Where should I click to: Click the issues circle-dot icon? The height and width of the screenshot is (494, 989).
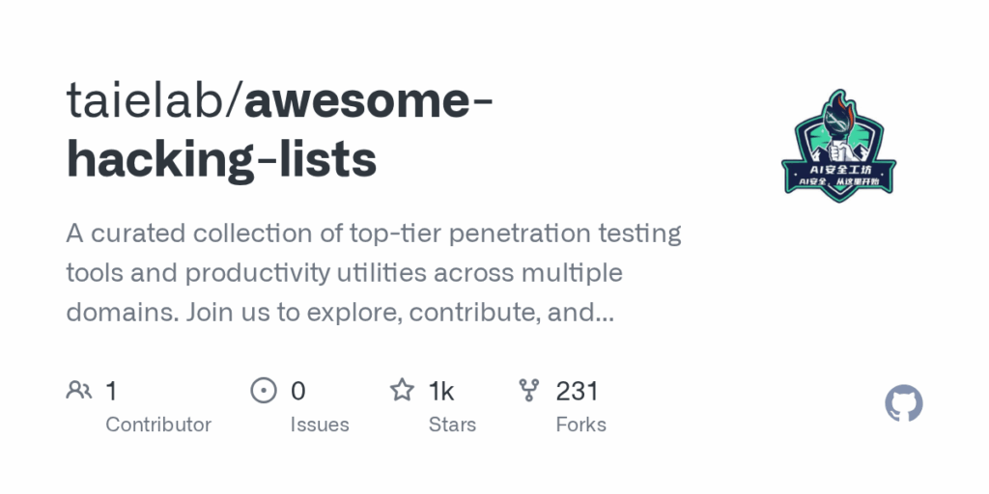point(264,390)
